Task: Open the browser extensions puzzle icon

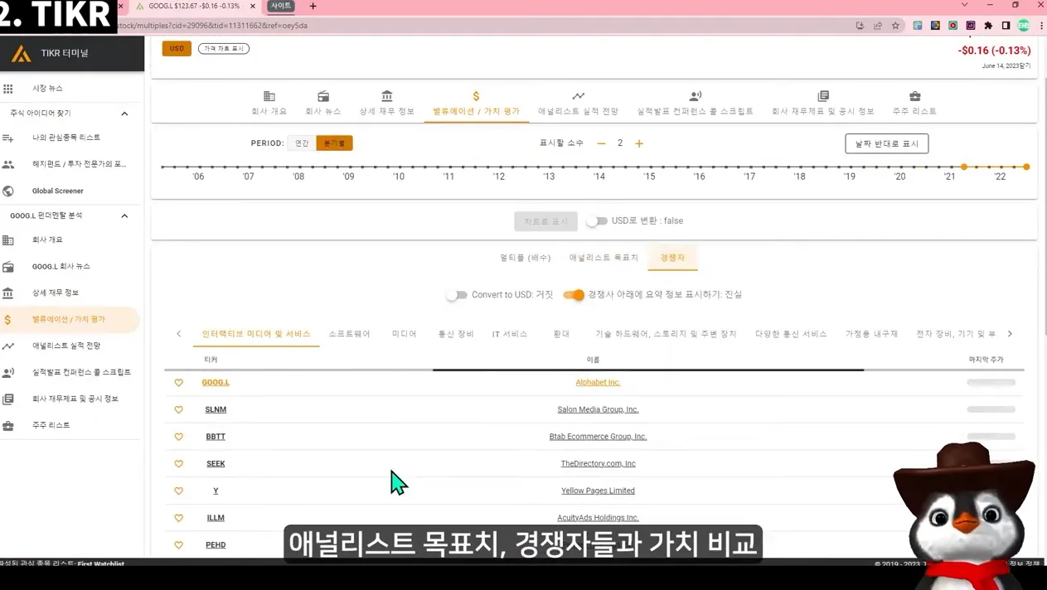Action: coord(988,26)
